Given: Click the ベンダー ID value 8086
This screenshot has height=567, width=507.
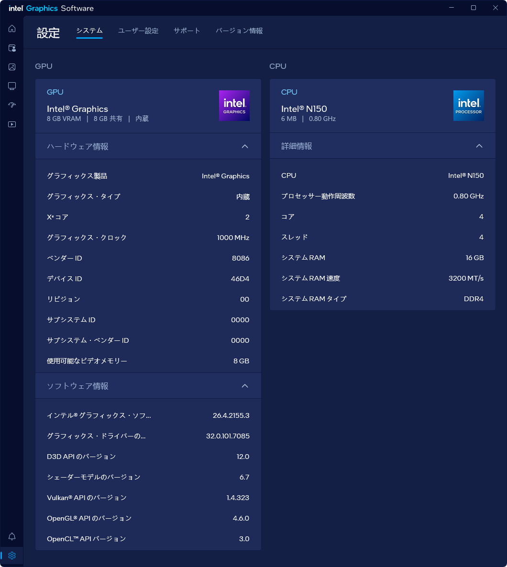Looking at the screenshot, I should 241,258.
